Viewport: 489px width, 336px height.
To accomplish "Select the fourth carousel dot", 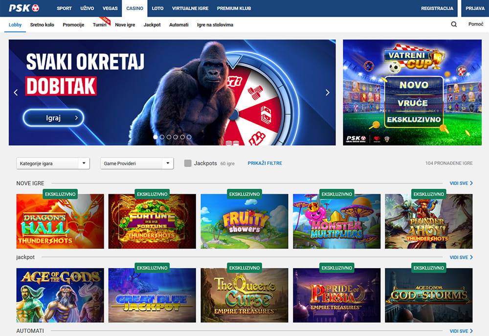I will (175, 136).
